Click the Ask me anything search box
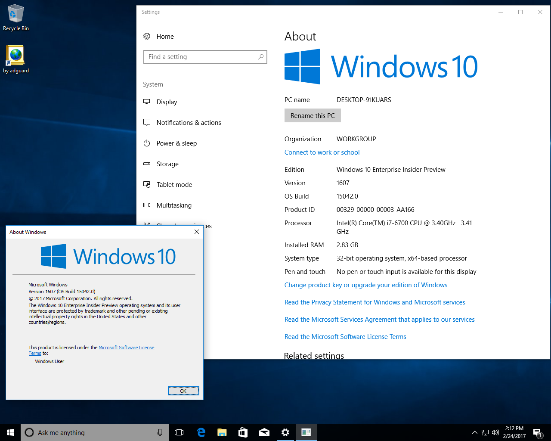551x441 pixels. point(95,432)
